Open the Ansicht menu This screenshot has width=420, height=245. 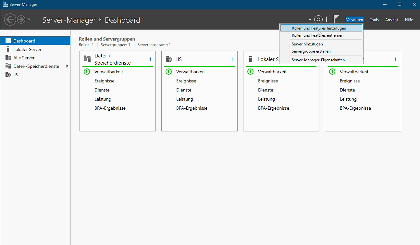pyautogui.click(x=391, y=20)
